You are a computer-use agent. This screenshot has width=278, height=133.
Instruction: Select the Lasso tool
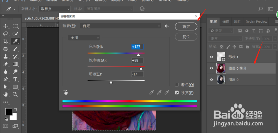point(6,34)
